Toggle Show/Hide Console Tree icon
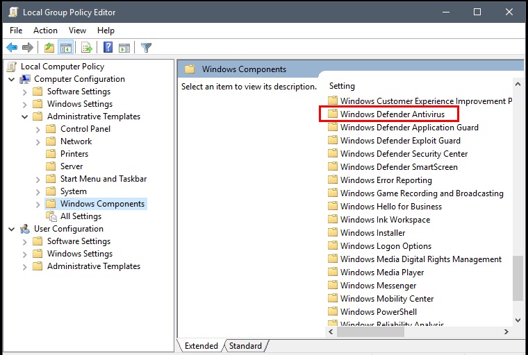 click(66, 47)
